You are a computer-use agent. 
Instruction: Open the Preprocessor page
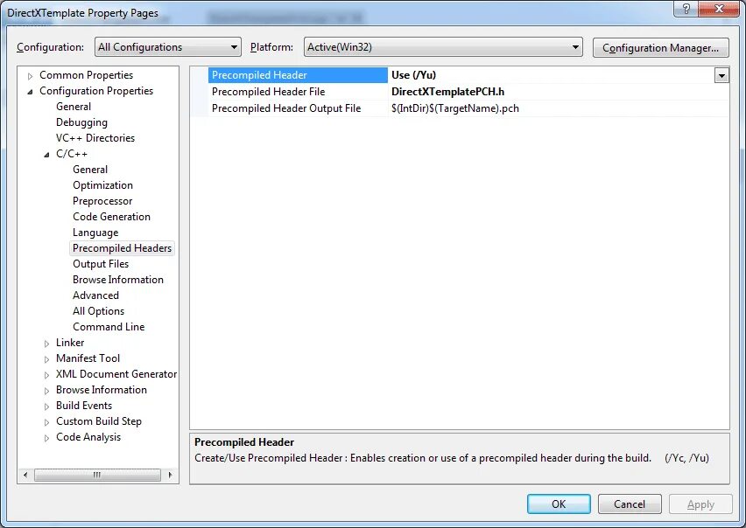point(102,201)
